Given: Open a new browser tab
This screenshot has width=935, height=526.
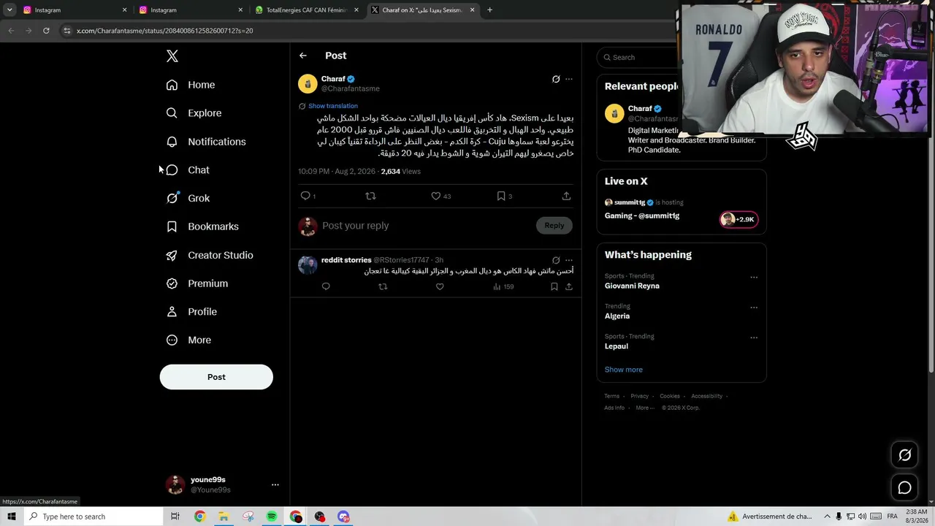Looking at the screenshot, I should (489, 10).
